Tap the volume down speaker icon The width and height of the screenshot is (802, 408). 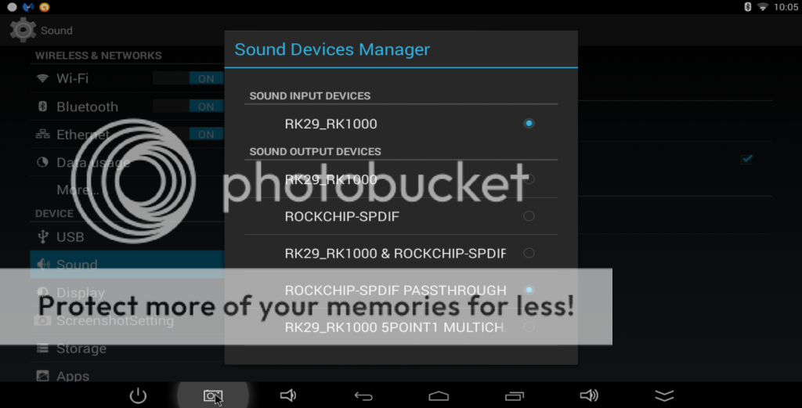[288, 395]
